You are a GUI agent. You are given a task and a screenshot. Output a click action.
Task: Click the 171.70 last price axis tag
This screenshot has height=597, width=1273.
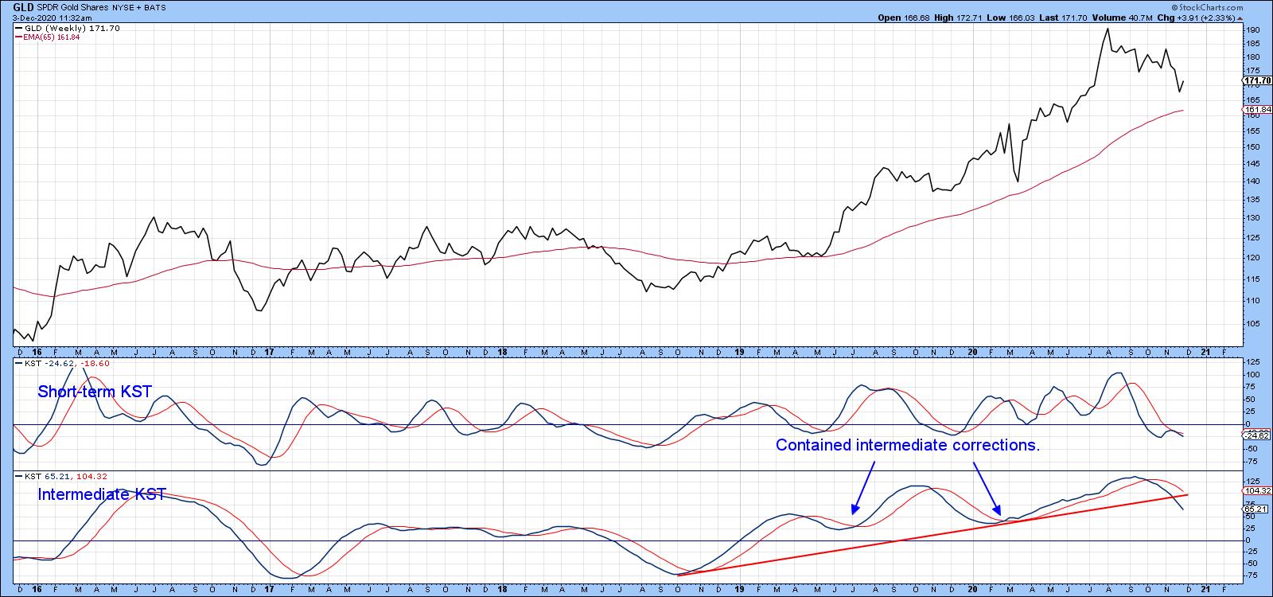pos(1257,81)
